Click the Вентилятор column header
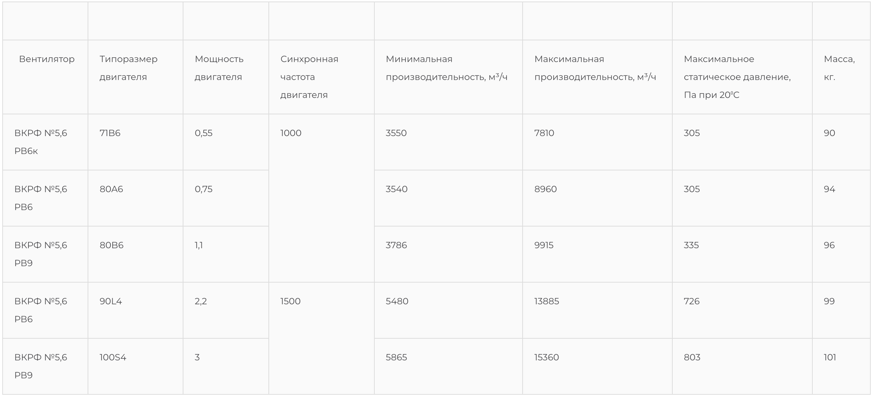 (x=46, y=59)
